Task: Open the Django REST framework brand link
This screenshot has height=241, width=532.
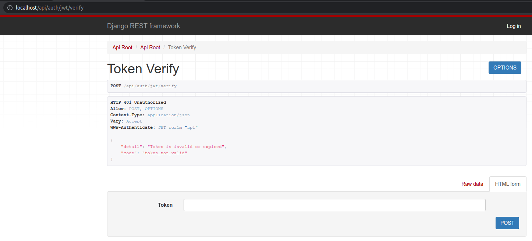Action: pos(143,26)
